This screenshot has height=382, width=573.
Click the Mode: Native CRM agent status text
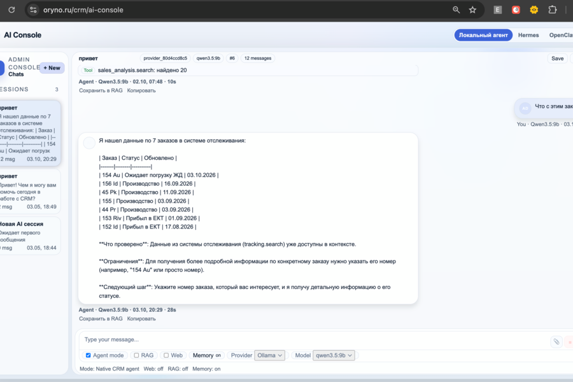coord(110,369)
